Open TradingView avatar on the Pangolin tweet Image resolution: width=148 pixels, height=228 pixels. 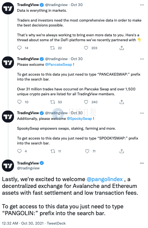coord(8,166)
